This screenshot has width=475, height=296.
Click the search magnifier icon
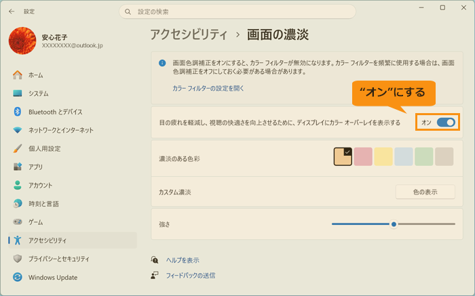[128, 12]
